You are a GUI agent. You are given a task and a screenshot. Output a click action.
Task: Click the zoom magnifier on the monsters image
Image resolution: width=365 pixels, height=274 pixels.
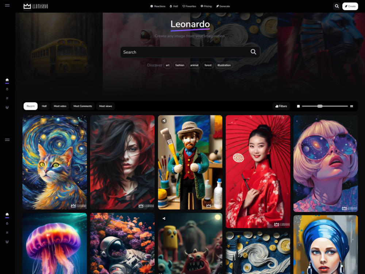(190, 256)
